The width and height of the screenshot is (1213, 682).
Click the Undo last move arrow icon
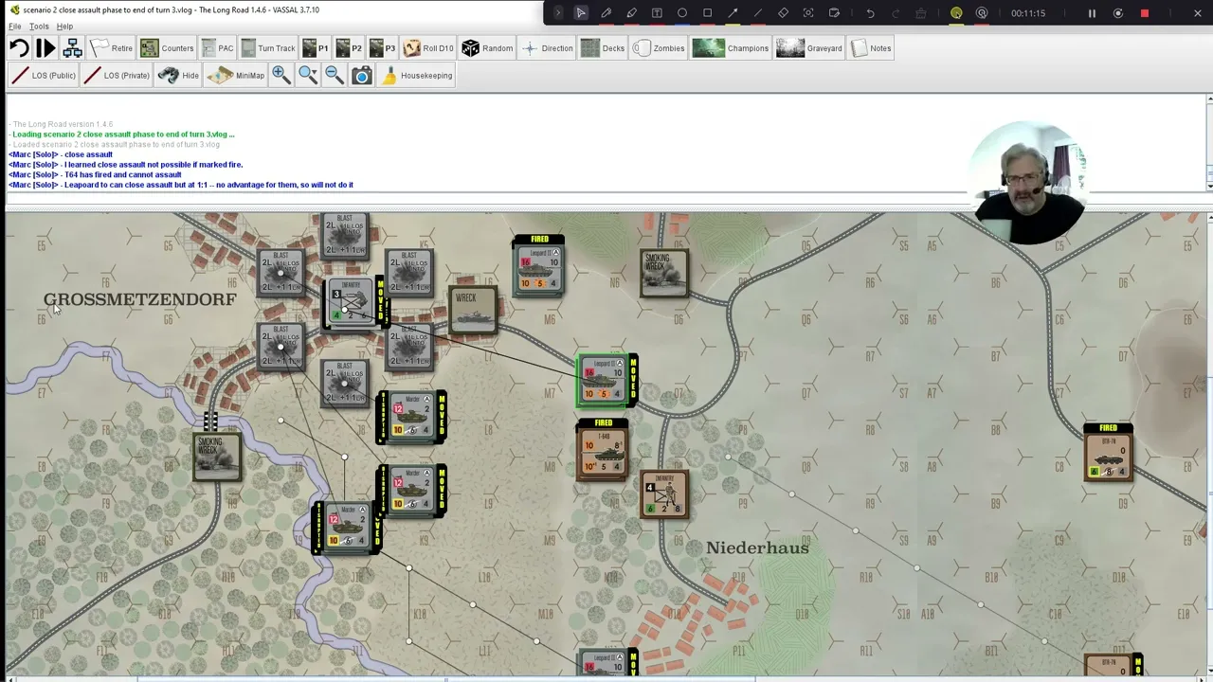[x=19, y=48]
